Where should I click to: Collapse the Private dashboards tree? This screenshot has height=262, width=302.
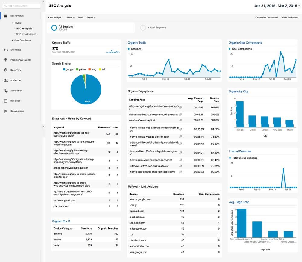pos(13,23)
